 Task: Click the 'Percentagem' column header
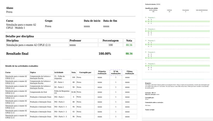(111, 41)
